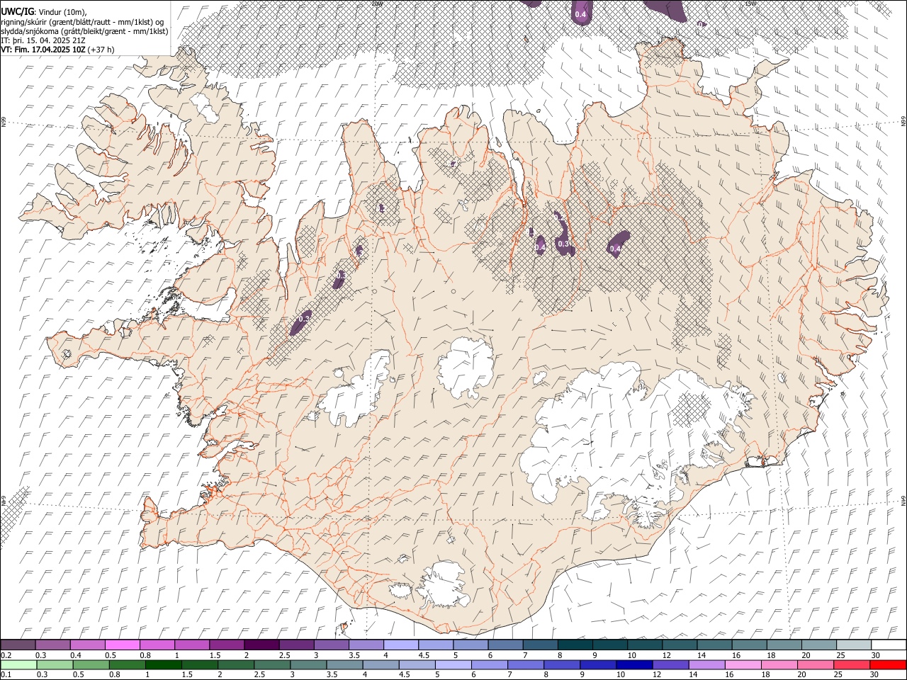Pick the deep navy lower-row swatch 10–12
This screenshot has width=907, height=680.
(x=634, y=664)
